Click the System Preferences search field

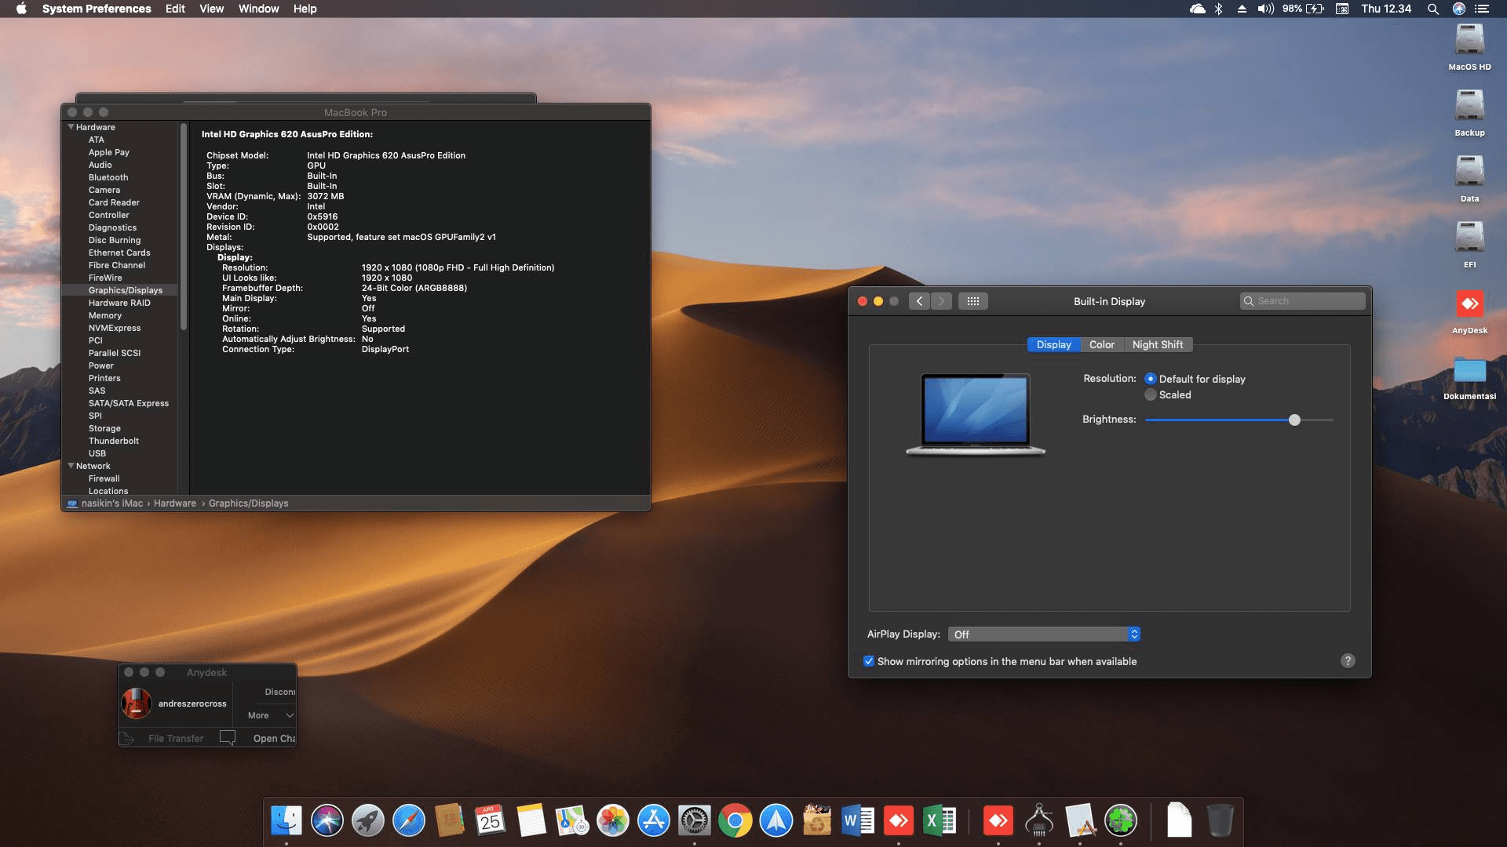coord(1303,301)
